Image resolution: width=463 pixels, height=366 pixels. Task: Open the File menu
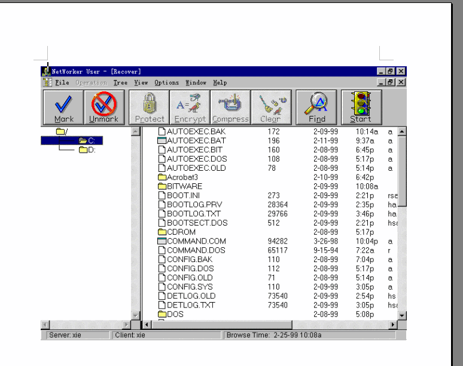[62, 82]
